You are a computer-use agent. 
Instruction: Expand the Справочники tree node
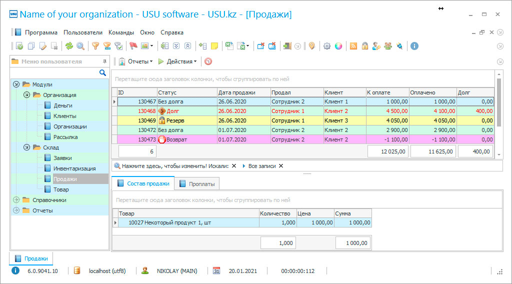[16, 200]
